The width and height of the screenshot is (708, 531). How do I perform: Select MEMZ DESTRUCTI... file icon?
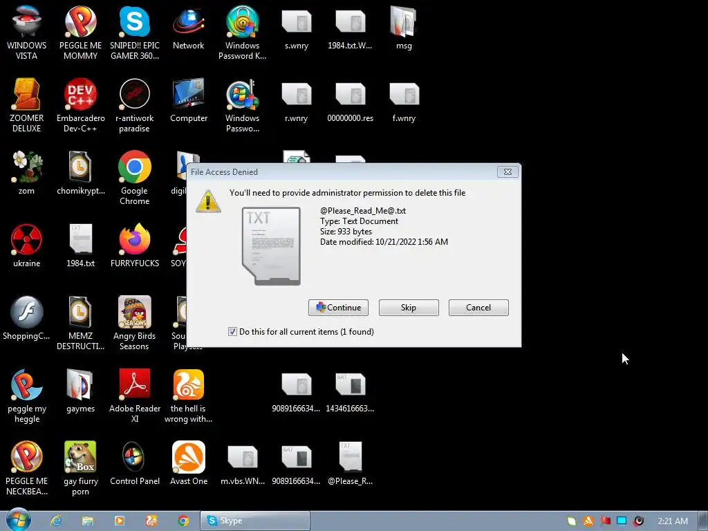point(80,324)
